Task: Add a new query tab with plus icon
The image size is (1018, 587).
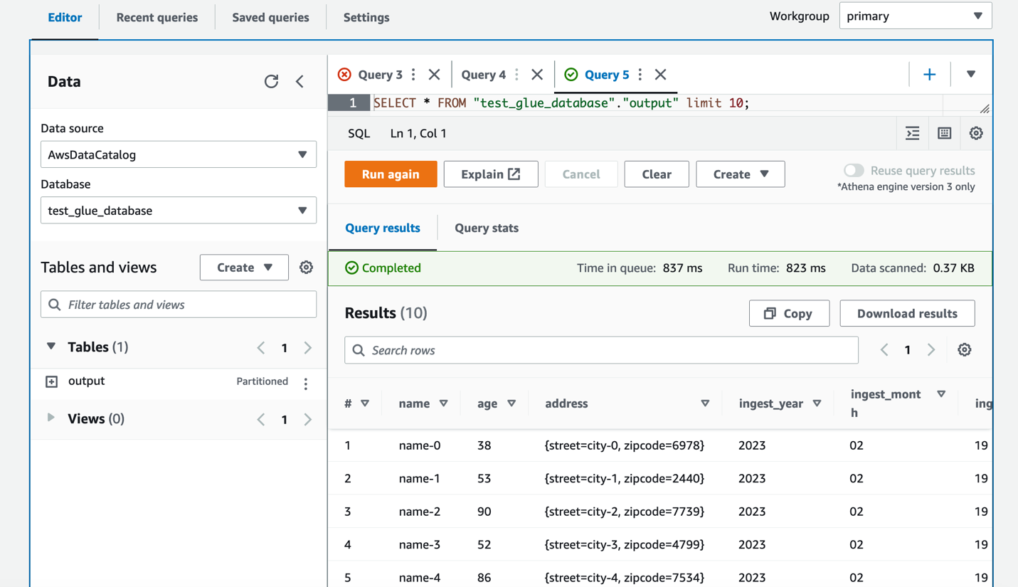Action: click(929, 74)
